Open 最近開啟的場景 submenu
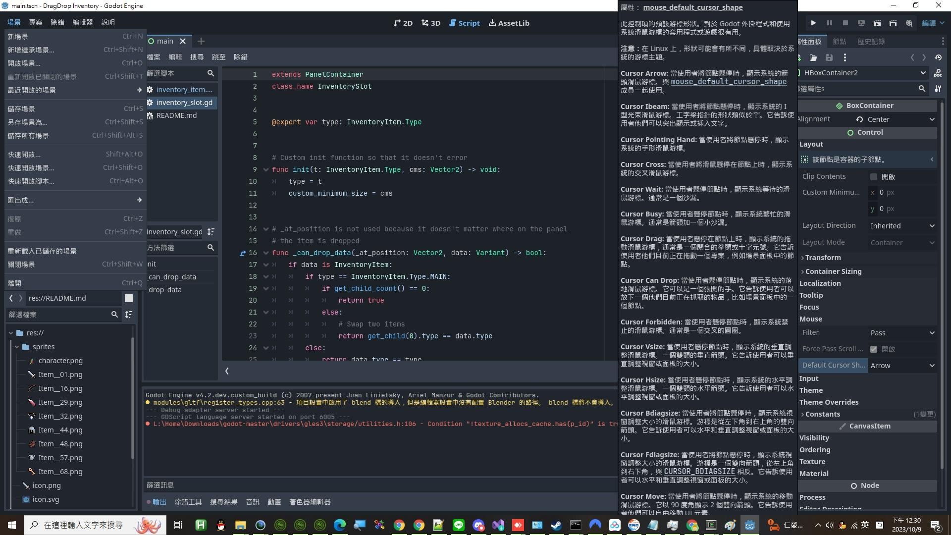This screenshot has width=951, height=535. tap(75, 90)
